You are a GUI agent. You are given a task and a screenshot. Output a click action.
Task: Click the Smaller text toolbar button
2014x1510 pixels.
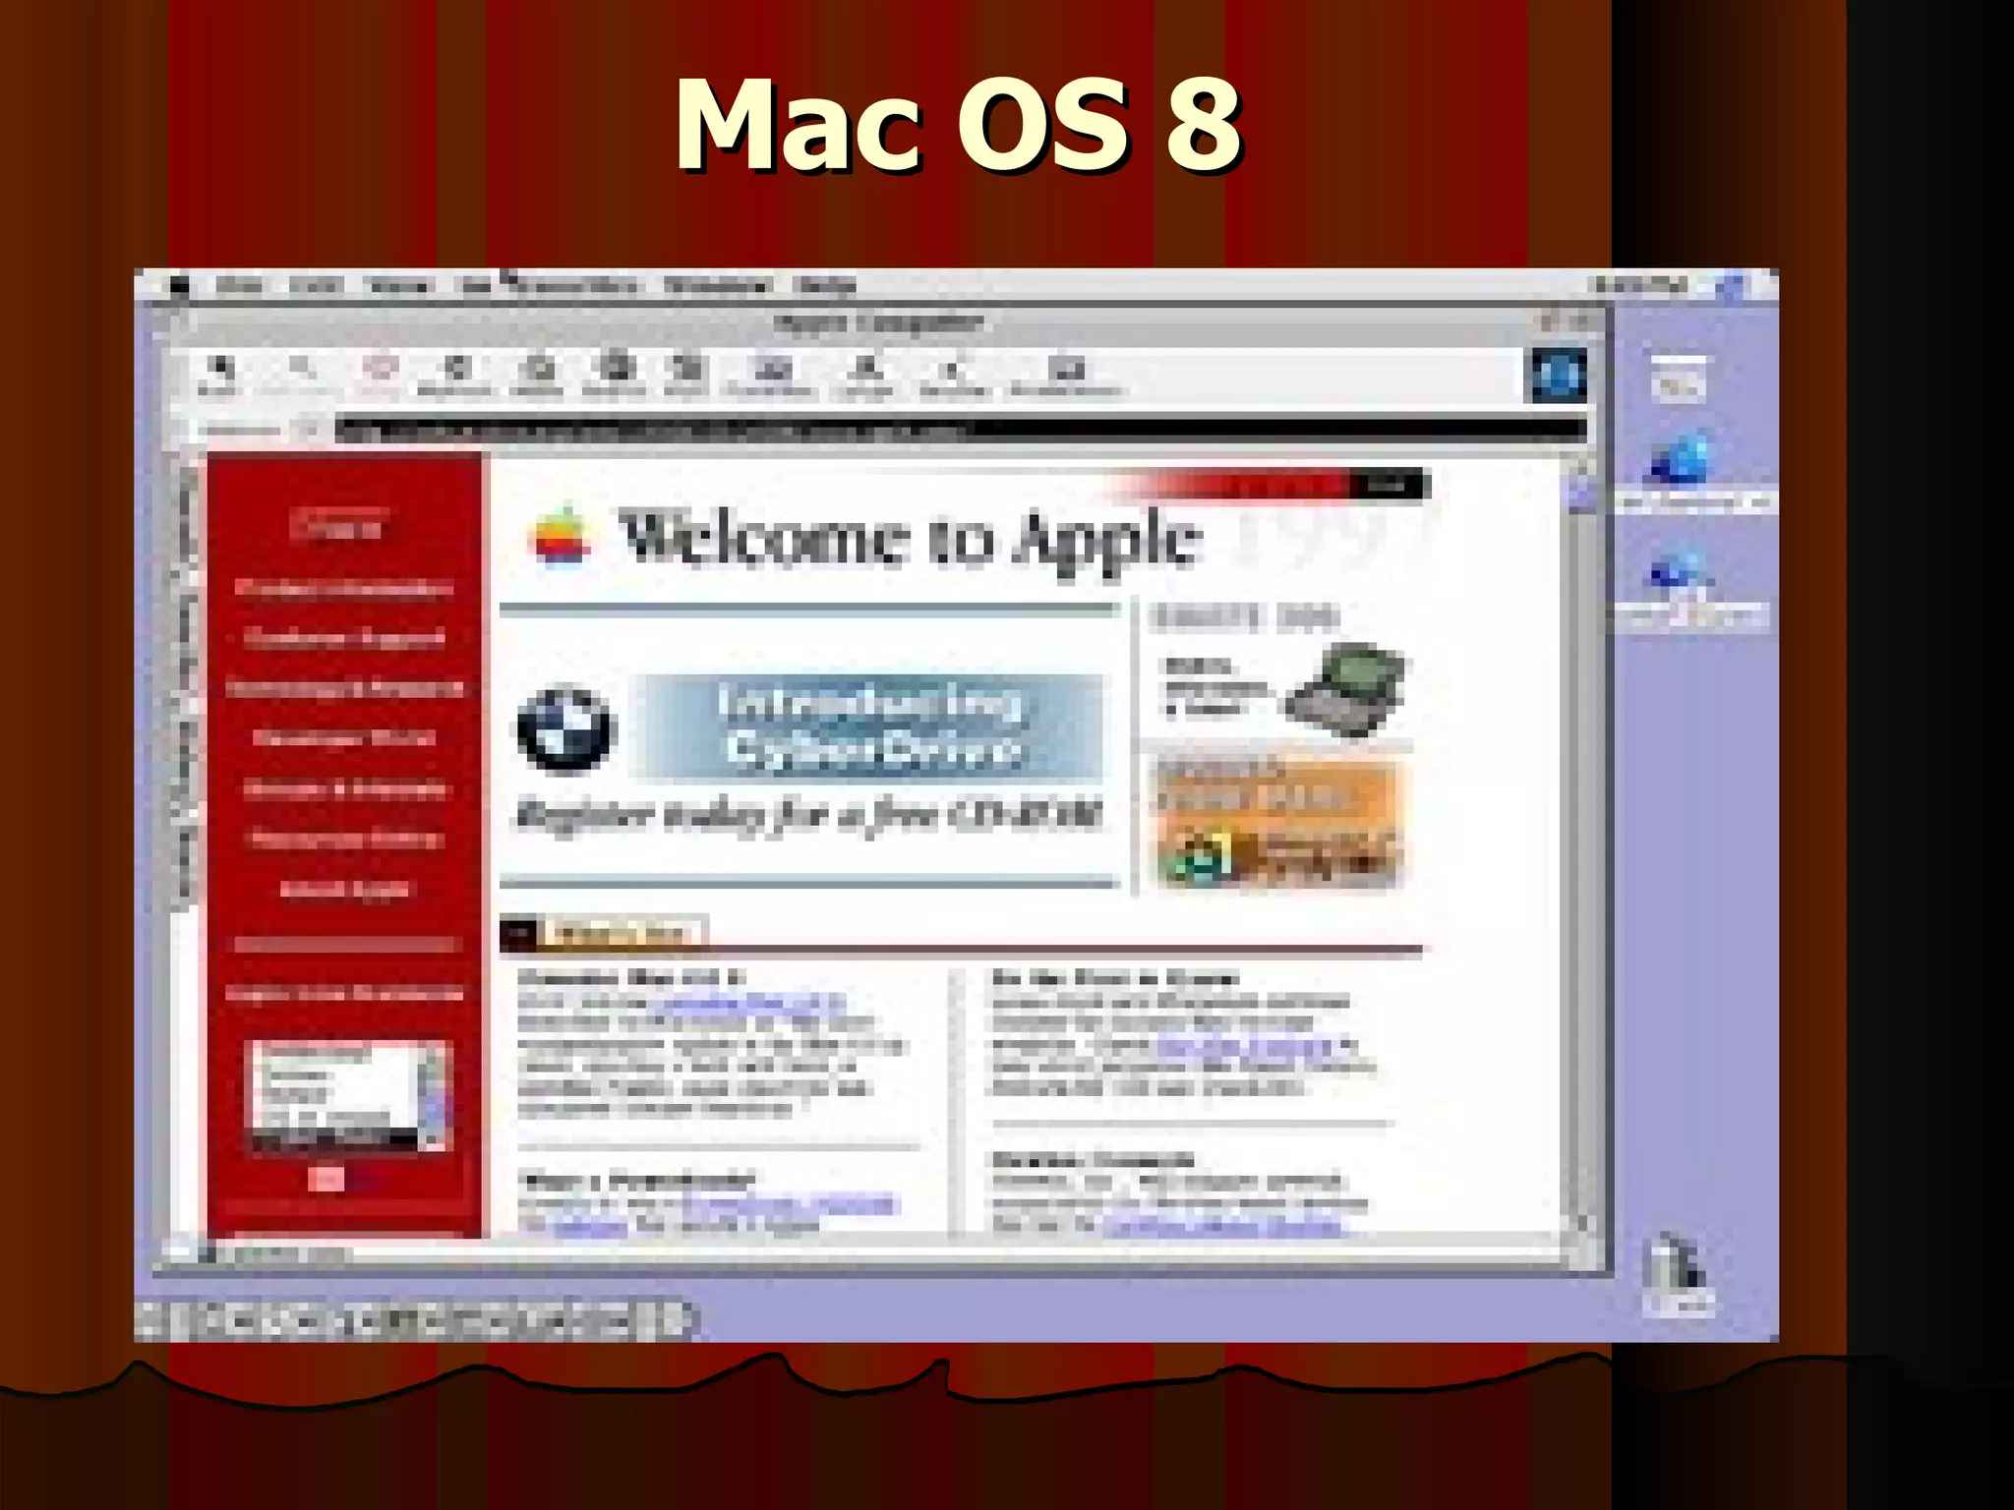952,377
